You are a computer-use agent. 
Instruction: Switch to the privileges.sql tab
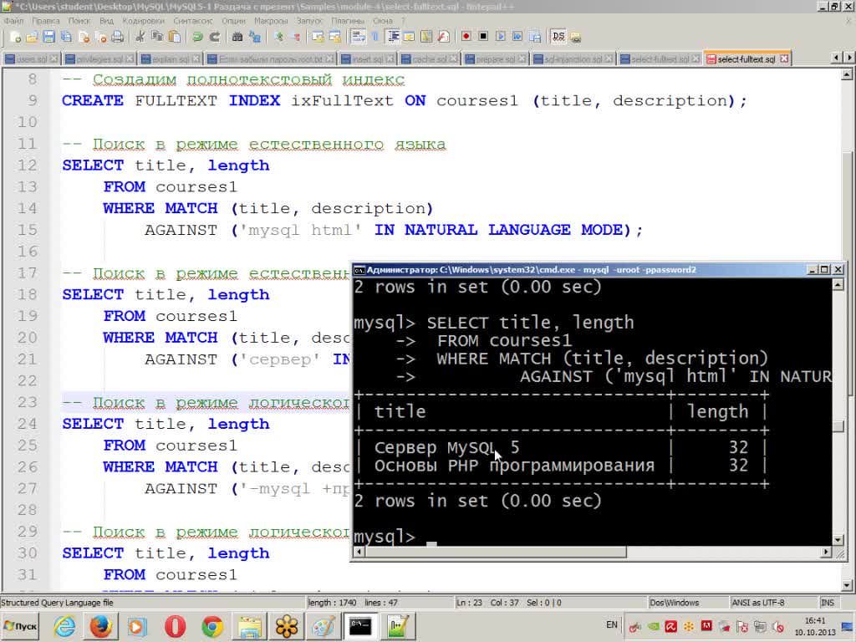[x=99, y=59]
